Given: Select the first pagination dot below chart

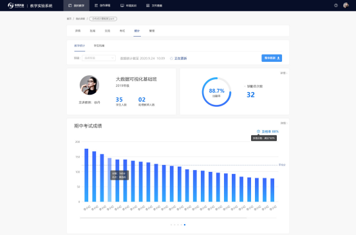Looking at the screenshot, I should tap(171, 225).
